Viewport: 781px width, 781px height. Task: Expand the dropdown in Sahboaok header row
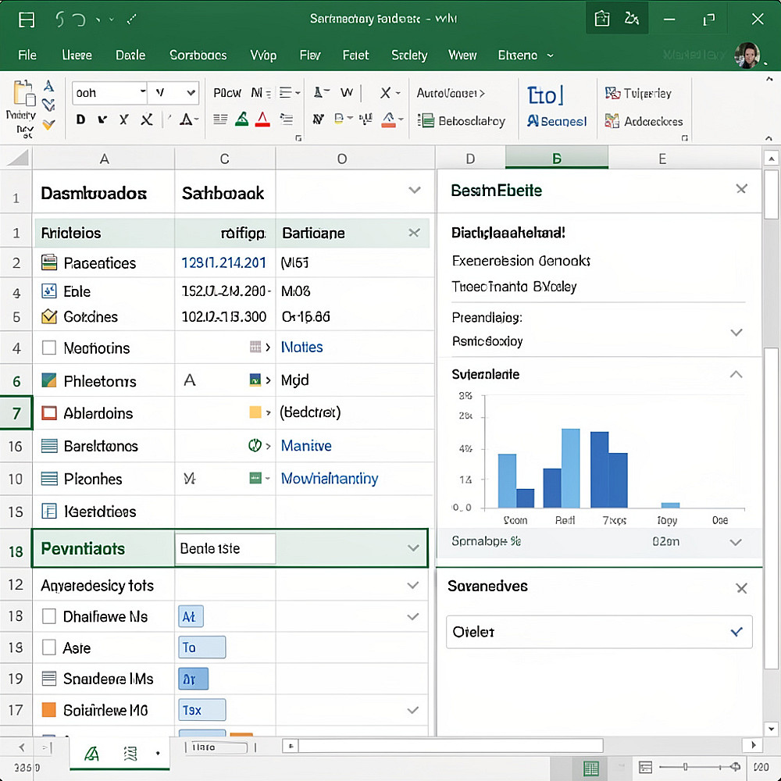(x=415, y=191)
